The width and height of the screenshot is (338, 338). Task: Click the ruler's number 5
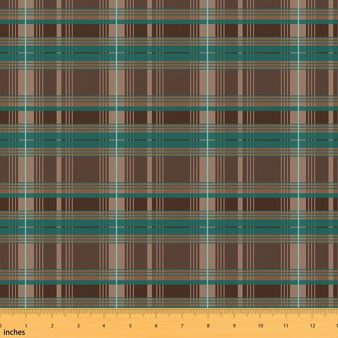tap(130, 326)
